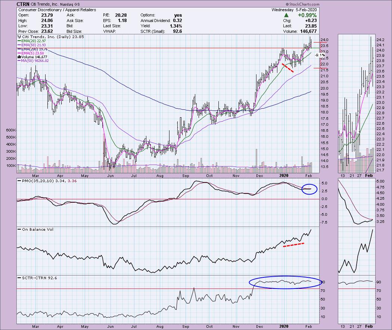Screen dimensions: 392x330
Task: Click the Chg value +0.23
Action: [x=311, y=21]
